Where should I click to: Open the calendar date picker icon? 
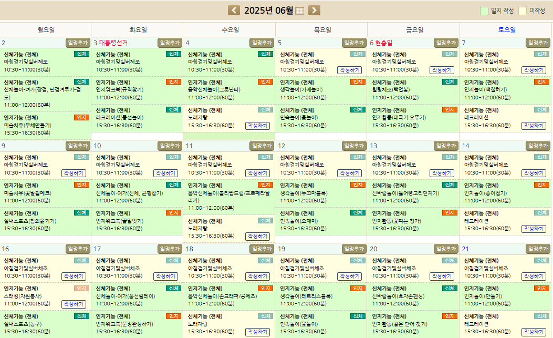[300, 11]
